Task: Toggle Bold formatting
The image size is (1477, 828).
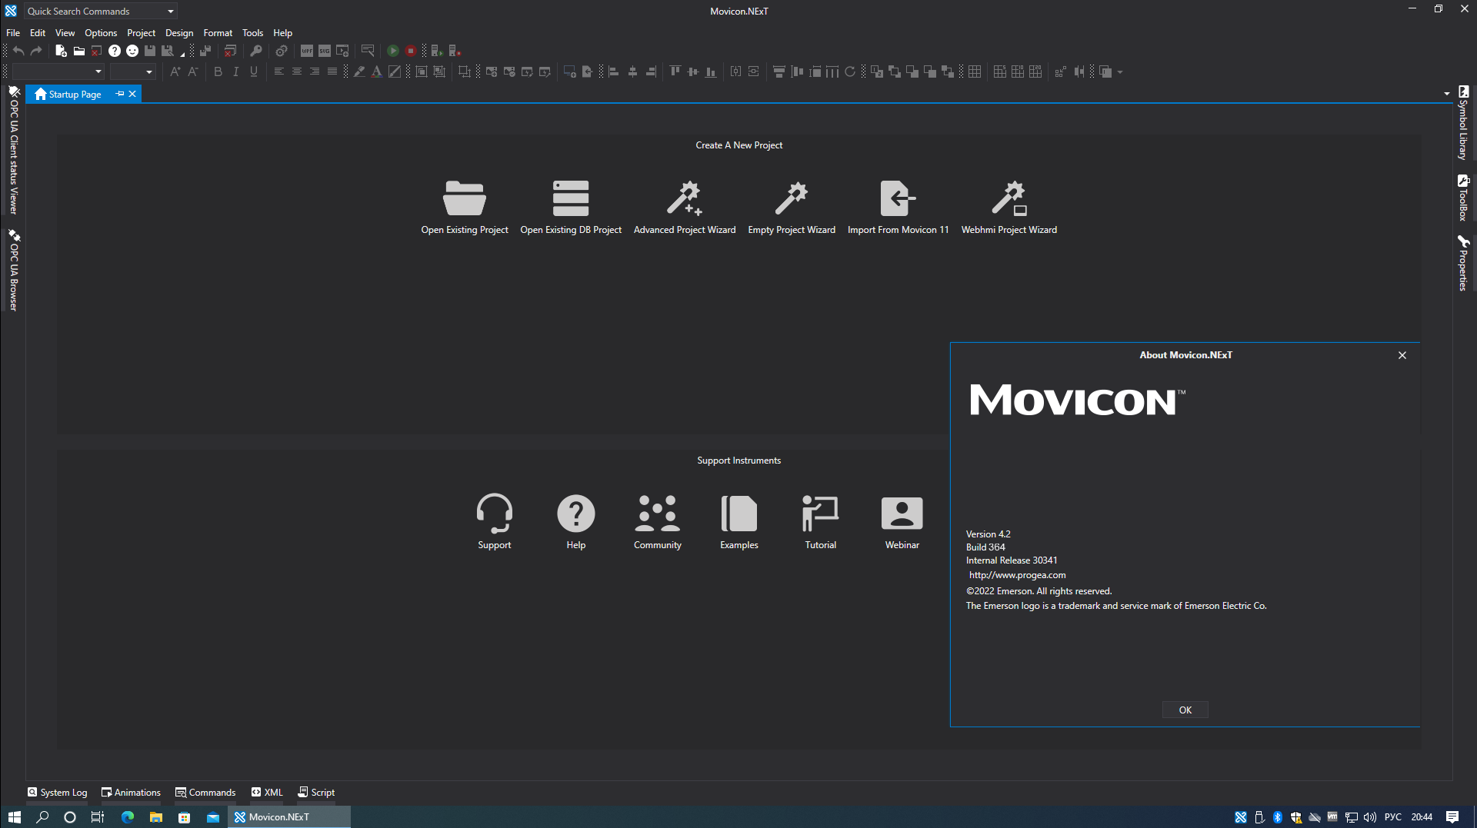Action: [x=218, y=71]
